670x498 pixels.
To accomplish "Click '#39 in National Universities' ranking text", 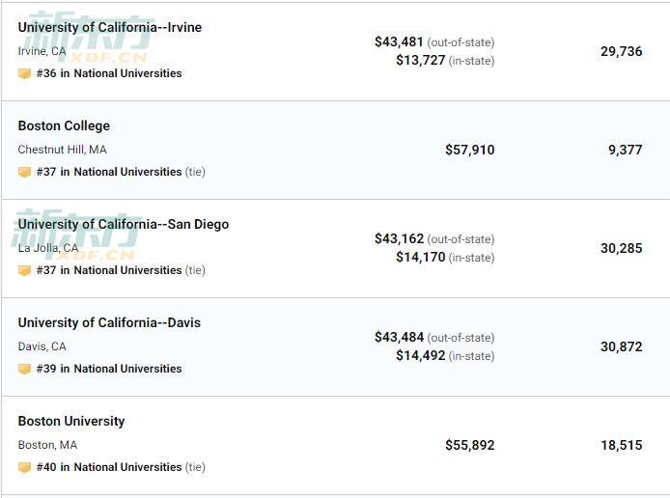I will [109, 369].
